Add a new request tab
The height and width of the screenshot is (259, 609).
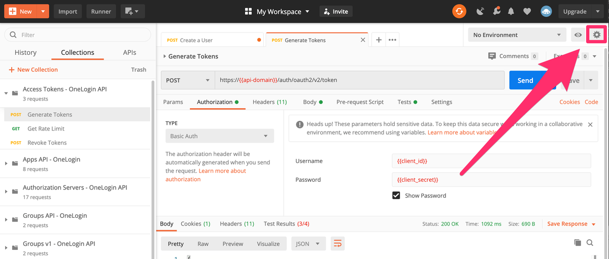pos(379,40)
